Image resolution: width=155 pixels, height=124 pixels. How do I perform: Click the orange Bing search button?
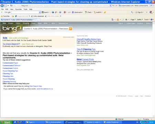click(71, 29)
